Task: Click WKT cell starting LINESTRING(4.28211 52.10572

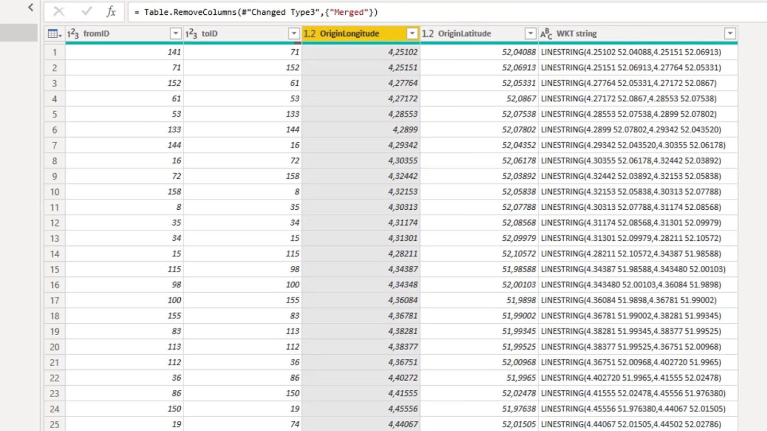Action: (x=638, y=254)
